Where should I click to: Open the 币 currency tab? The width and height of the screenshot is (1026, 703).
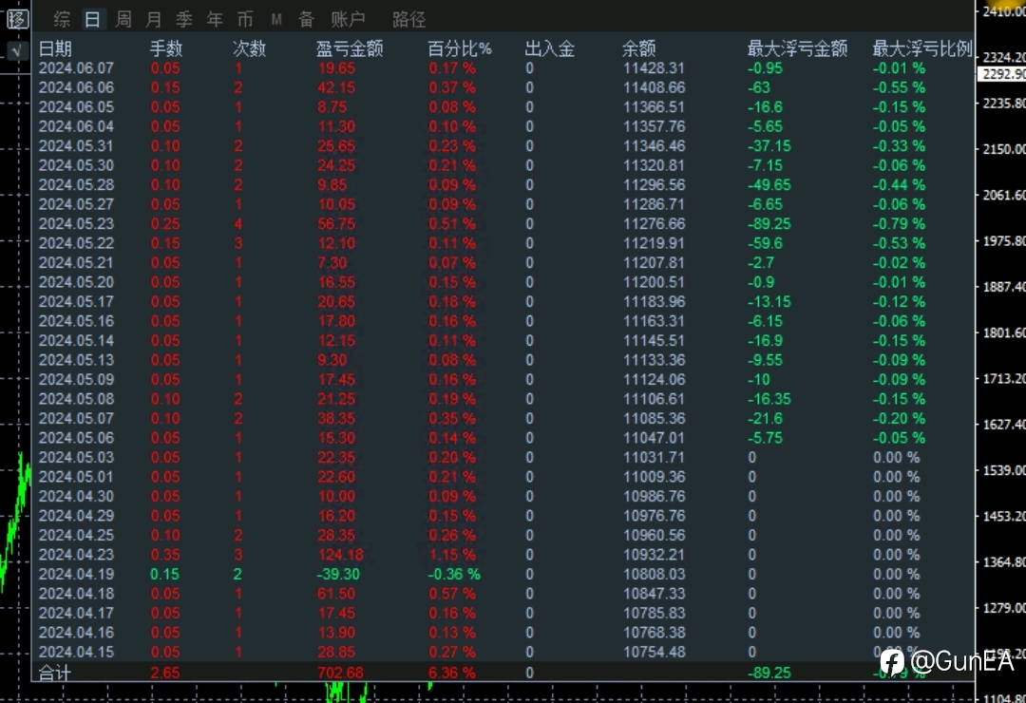click(245, 19)
